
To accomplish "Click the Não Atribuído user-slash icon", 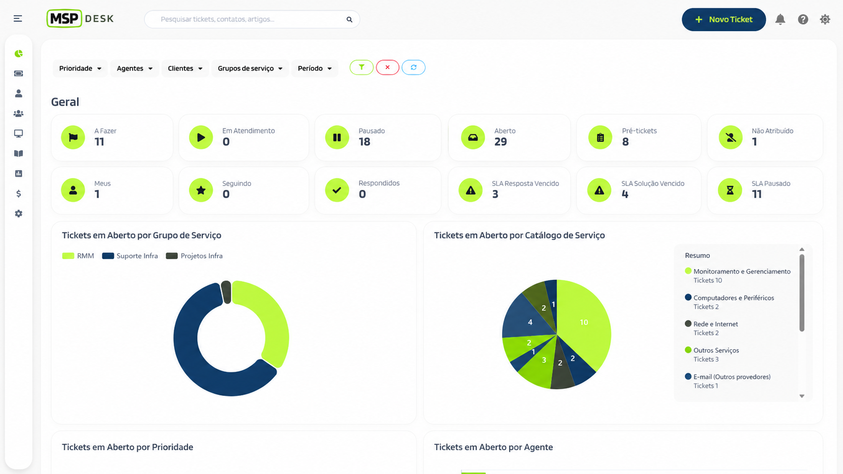I will click(x=731, y=138).
